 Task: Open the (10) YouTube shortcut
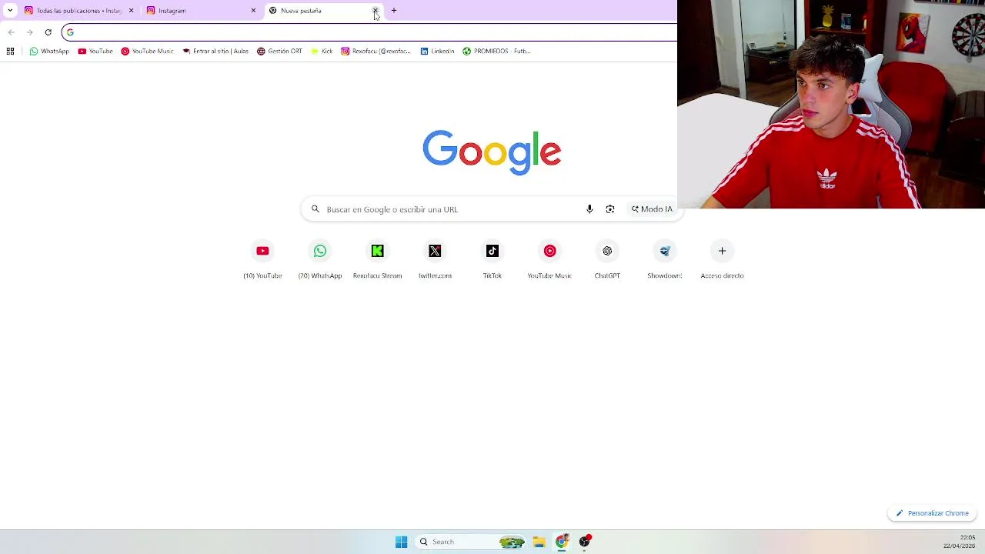pyautogui.click(x=262, y=260)
